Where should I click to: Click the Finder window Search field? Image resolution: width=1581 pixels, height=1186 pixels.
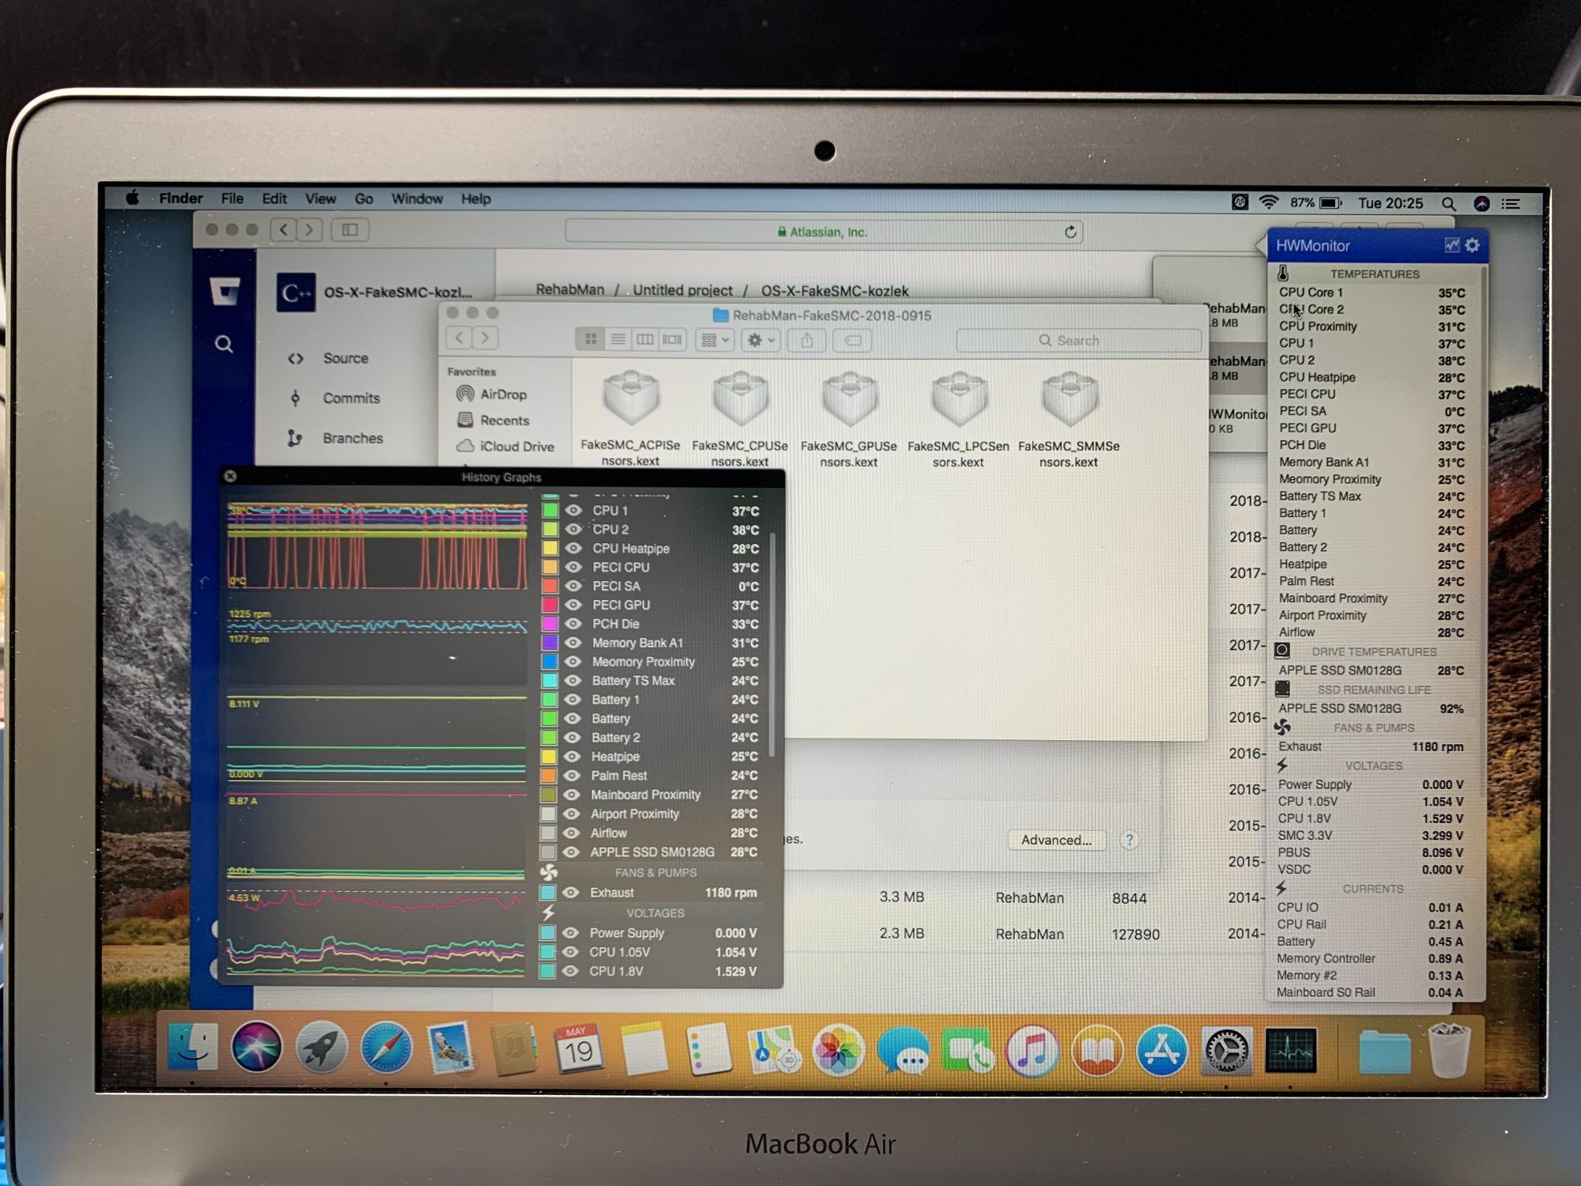tap(1078, 340)
